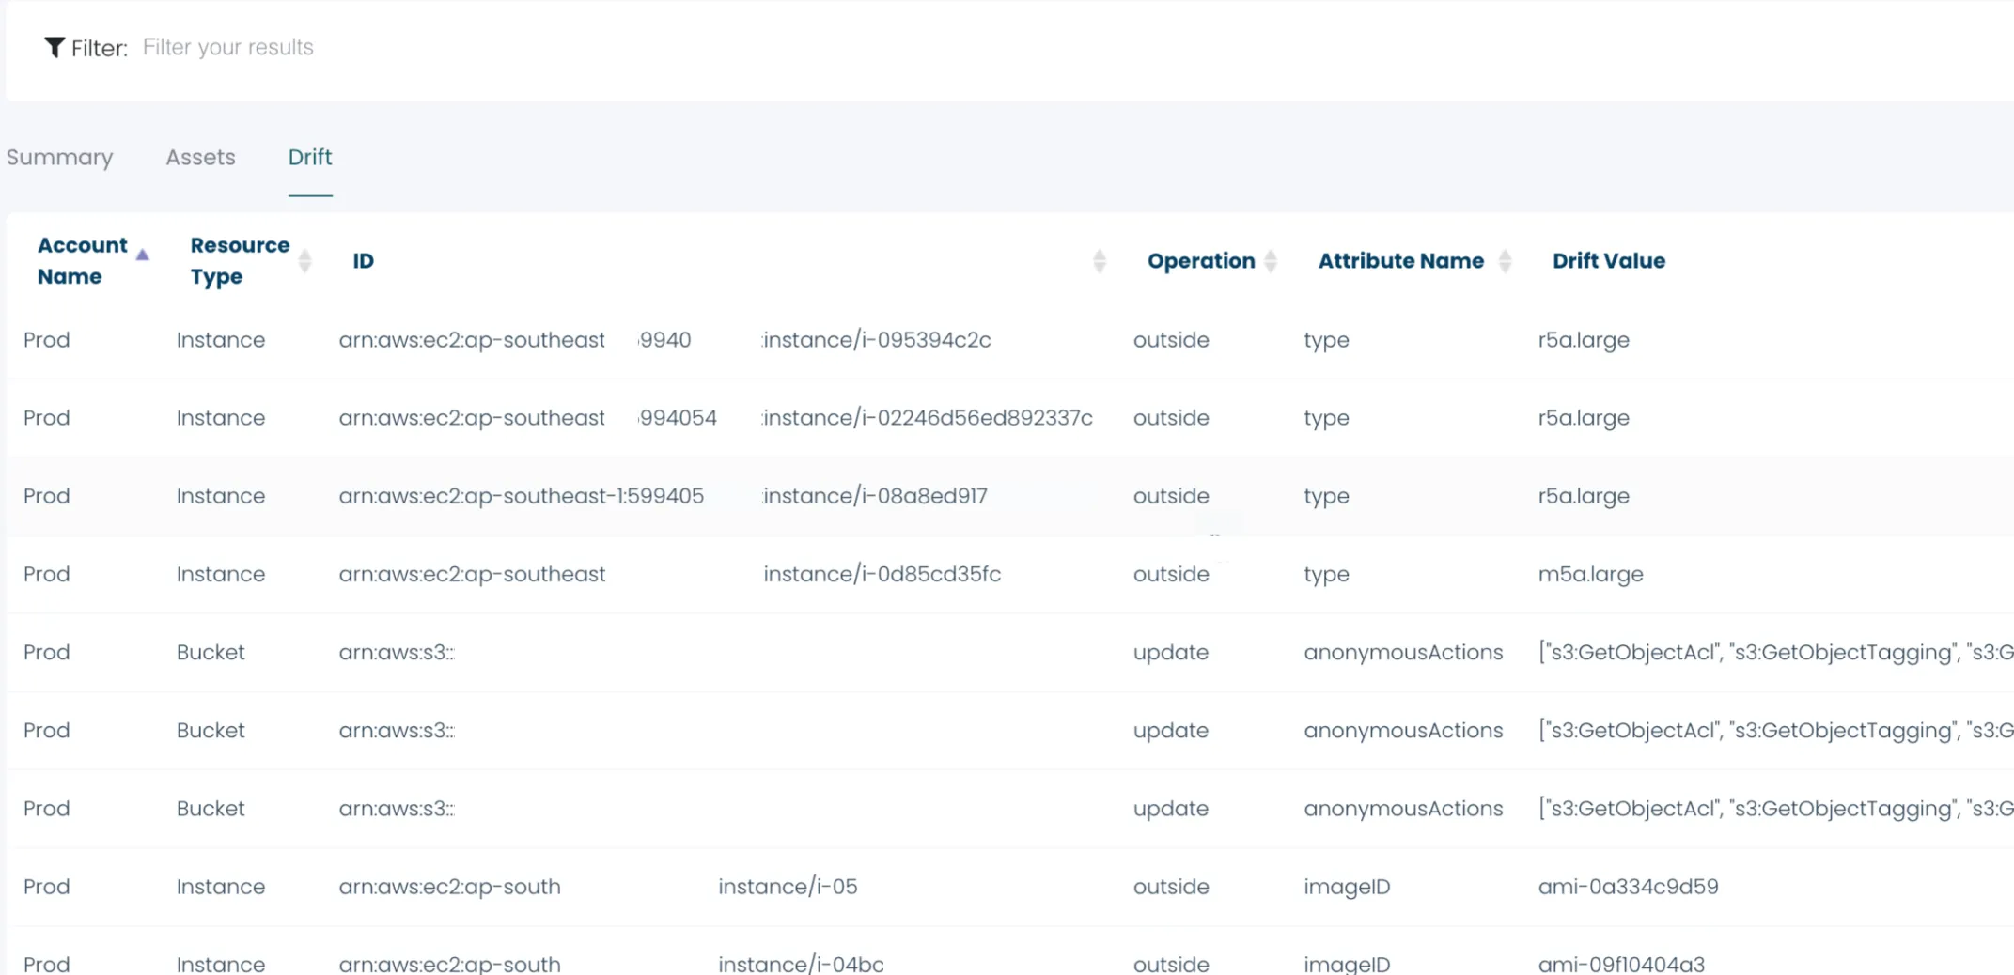Click the Attribute Name sort arrows

pos(1505,261)
